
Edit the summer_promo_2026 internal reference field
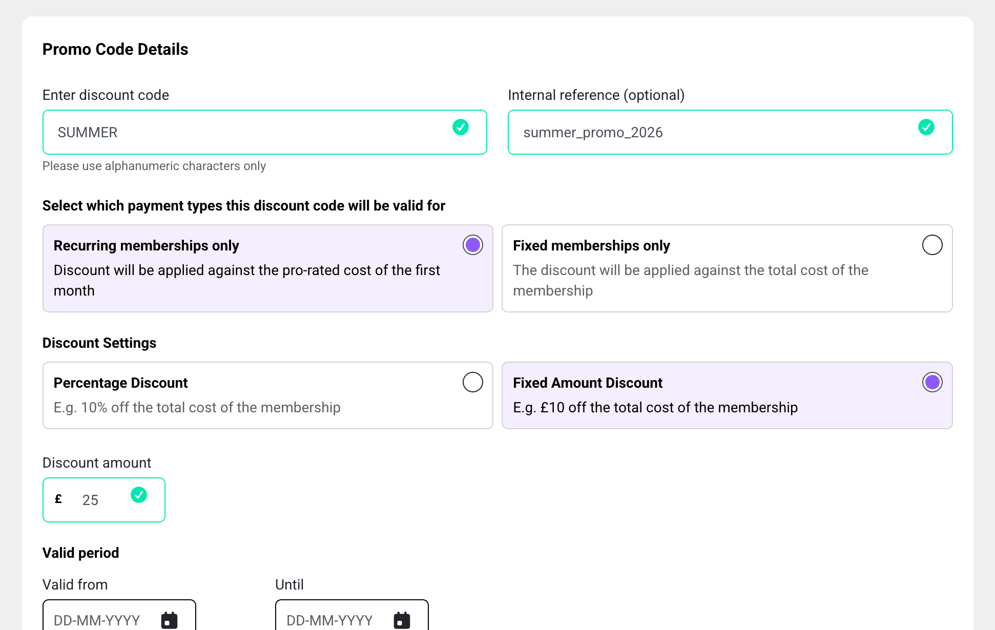[707, 133]
